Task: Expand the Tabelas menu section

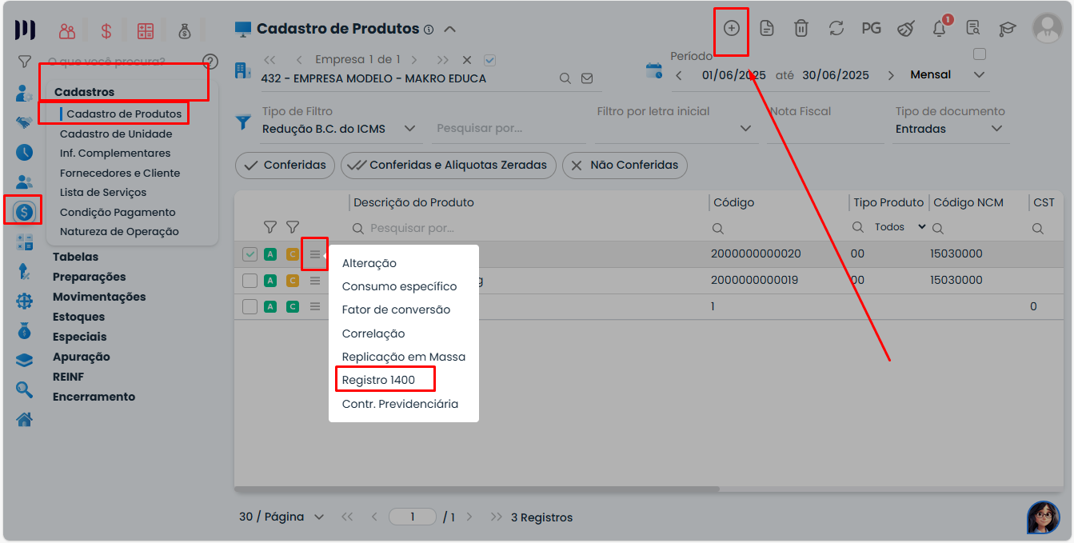Action: [x=76, y=257]
